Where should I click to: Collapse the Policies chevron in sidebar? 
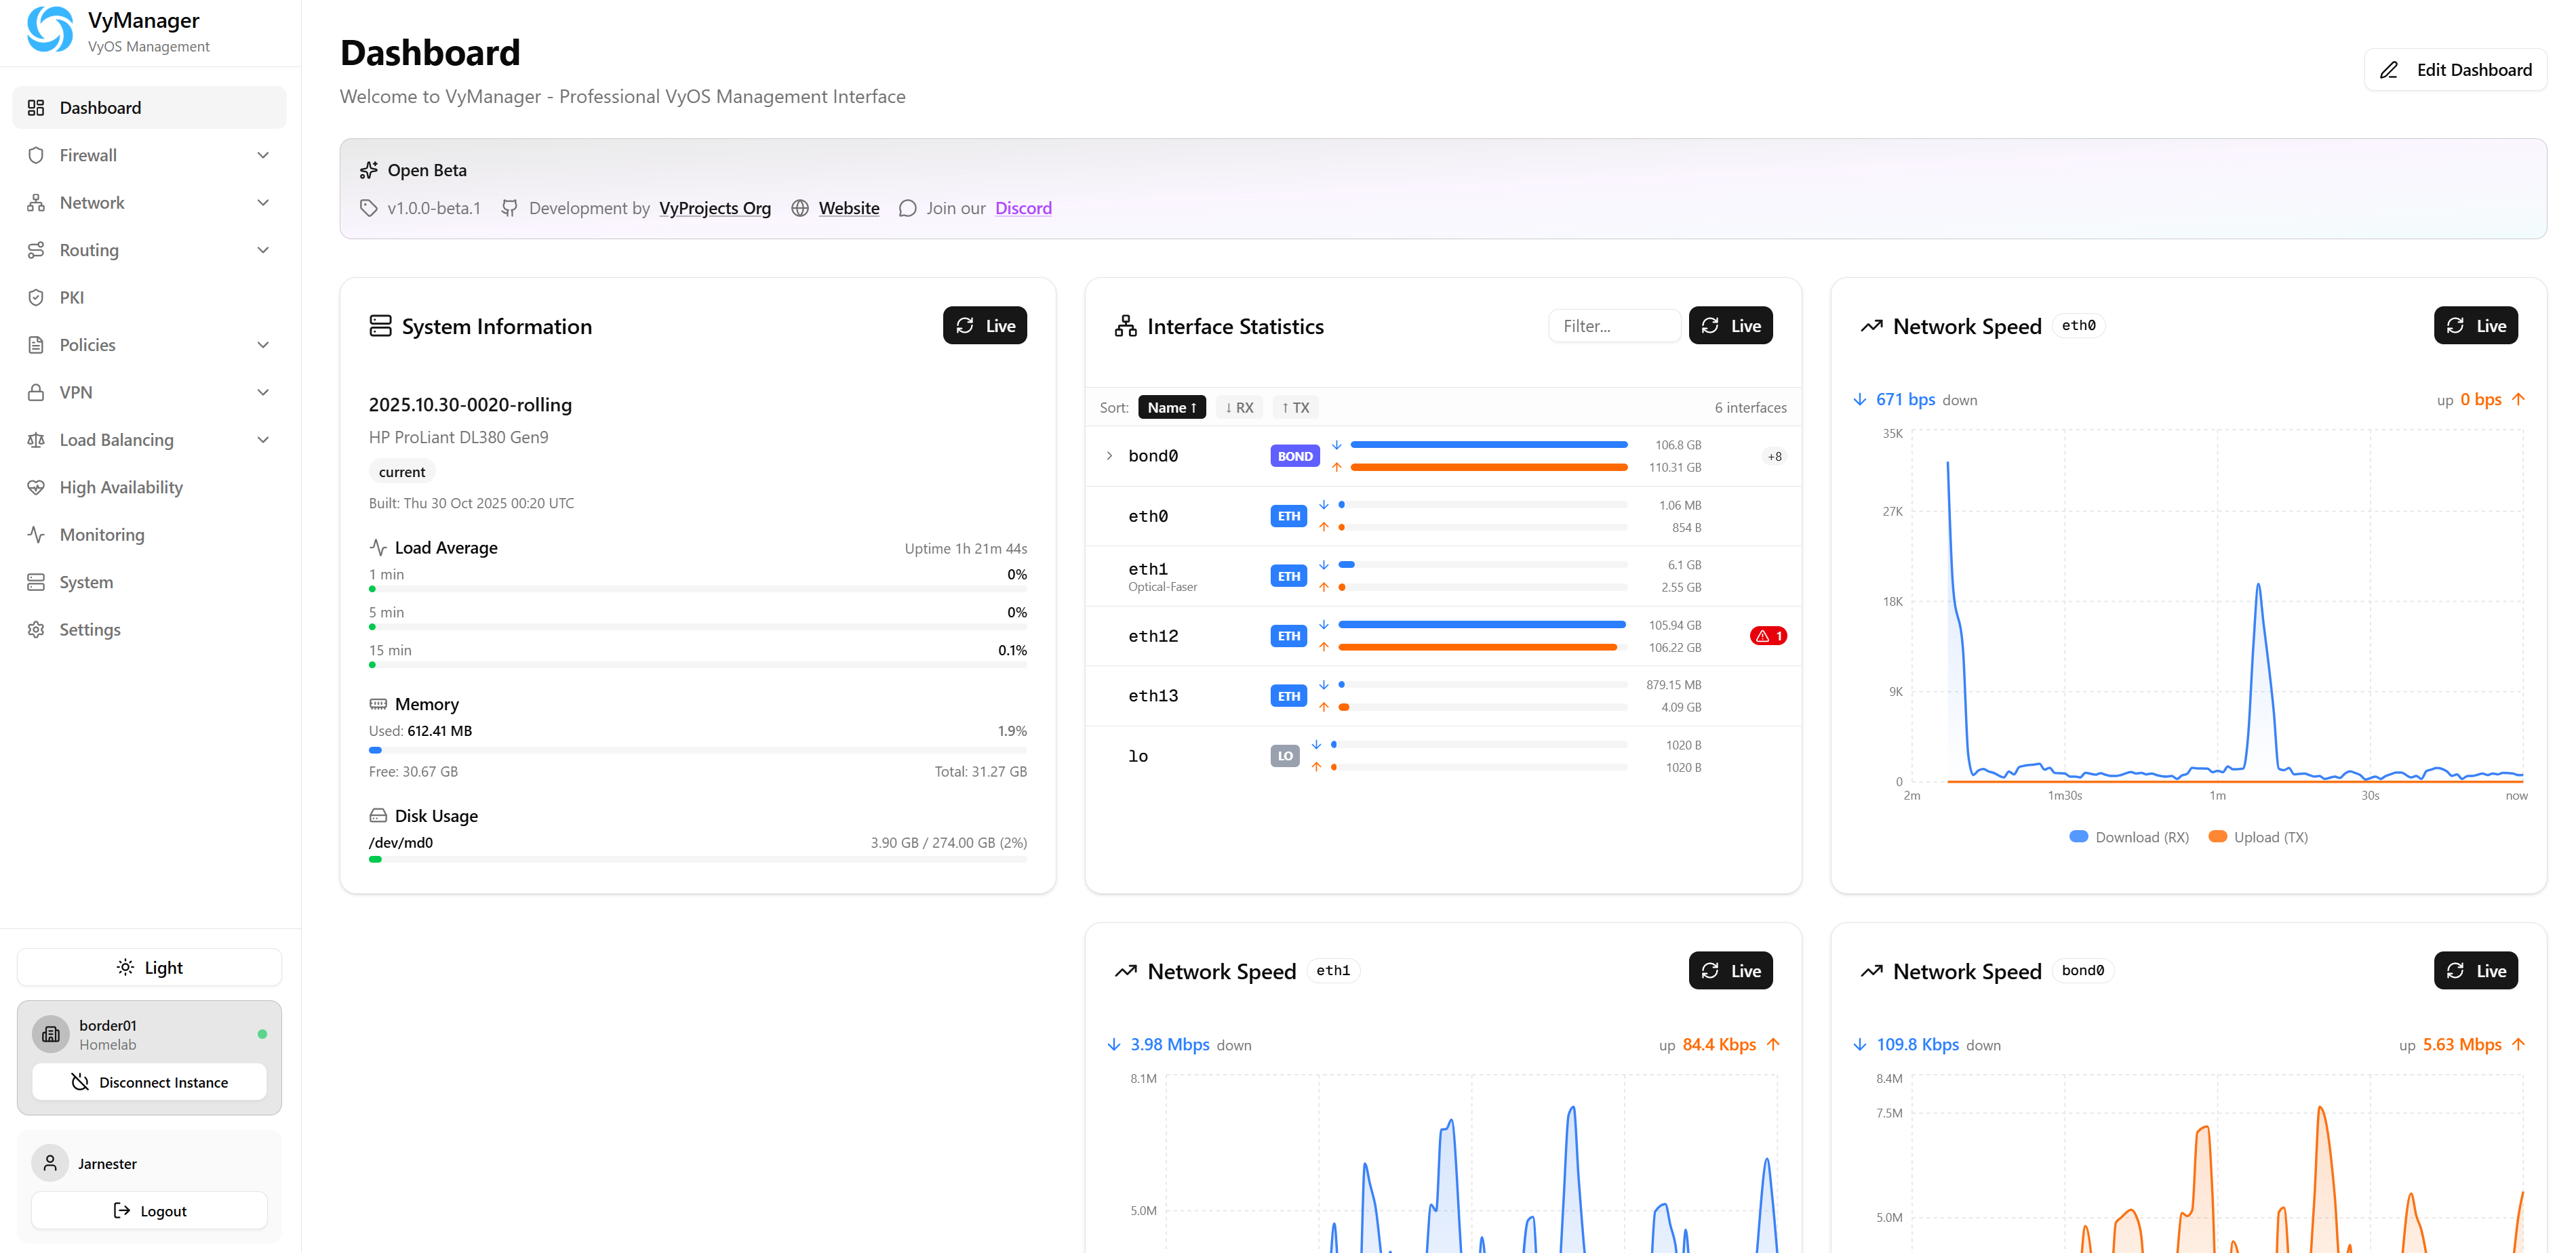point(262,344)
